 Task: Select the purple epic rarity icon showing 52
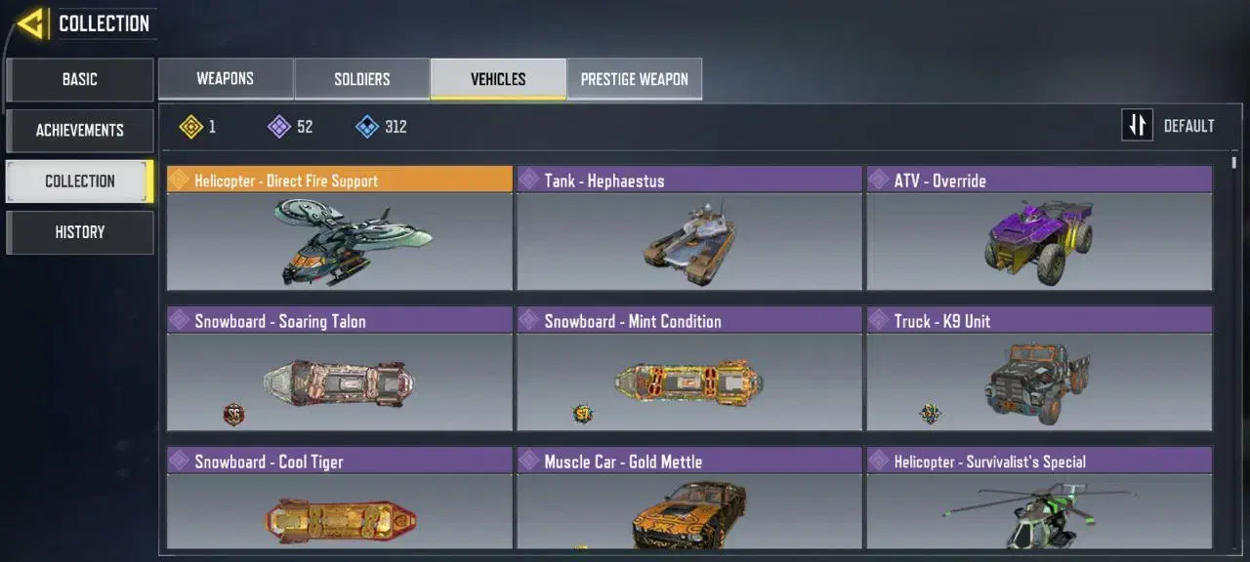(279, 127)
